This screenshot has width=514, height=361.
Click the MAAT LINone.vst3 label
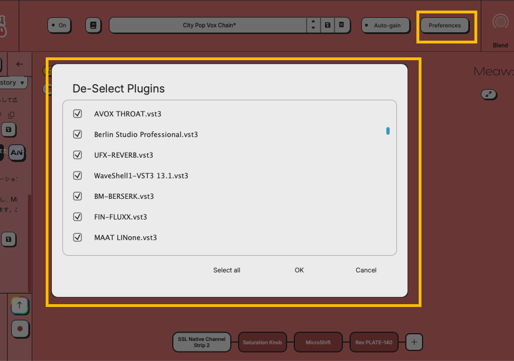[x=125, y=237]
